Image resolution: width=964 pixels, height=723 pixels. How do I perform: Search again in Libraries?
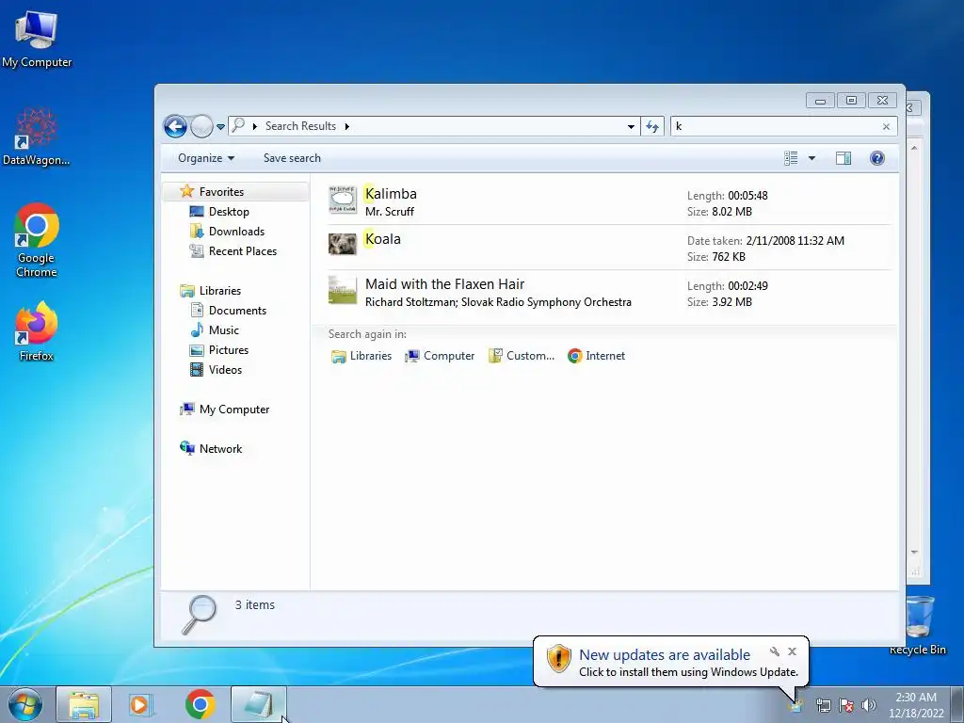361,356
